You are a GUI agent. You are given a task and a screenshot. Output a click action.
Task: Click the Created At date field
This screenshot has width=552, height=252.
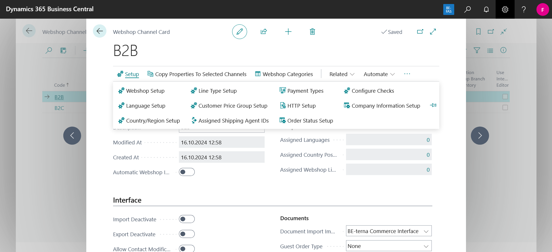(x=222, y=157)
